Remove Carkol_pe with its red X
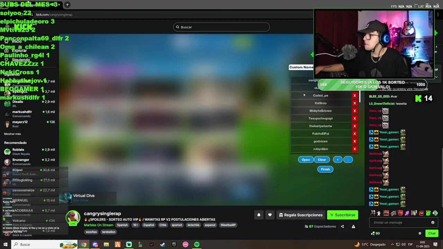 (354, 95)
